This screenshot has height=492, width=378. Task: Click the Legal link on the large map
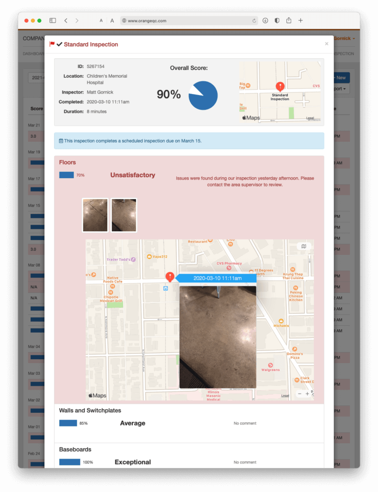click(x=285, y=396)
